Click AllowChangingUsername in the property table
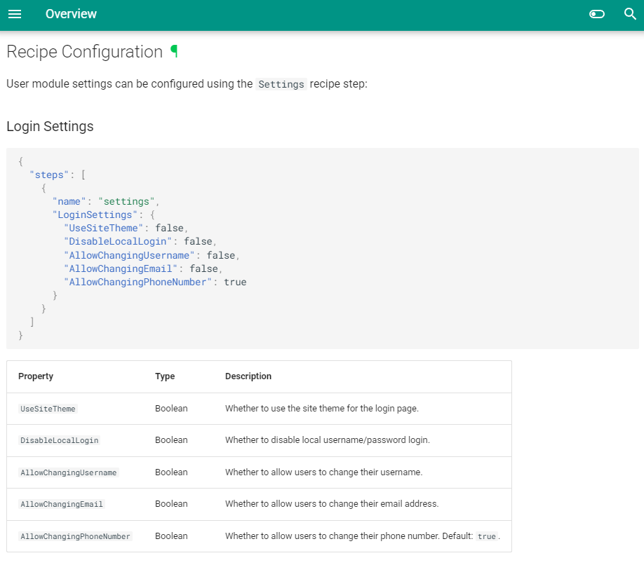This screenshot has width=644, height=579. [x=69, y=472]
